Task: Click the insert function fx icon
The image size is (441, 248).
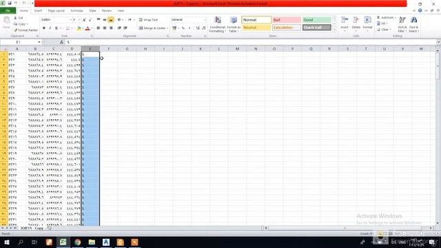Action: pyautogui.click(x=61, y=42)
